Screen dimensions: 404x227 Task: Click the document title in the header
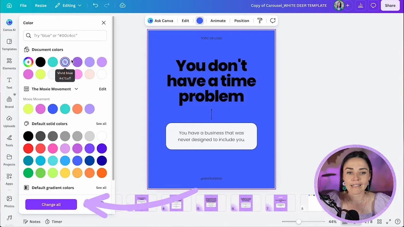(289, 5)
